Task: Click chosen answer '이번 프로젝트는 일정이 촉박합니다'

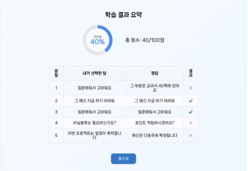Action: 94,135
